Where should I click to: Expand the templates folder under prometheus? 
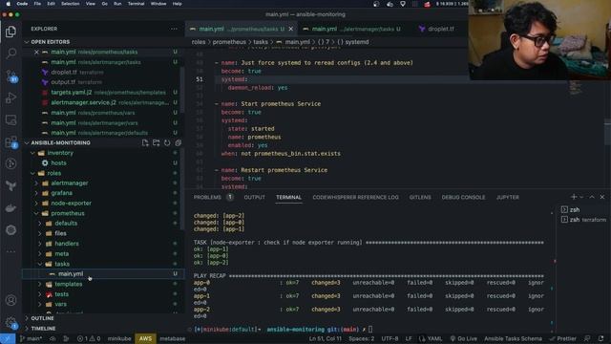[x=40, y=284]
